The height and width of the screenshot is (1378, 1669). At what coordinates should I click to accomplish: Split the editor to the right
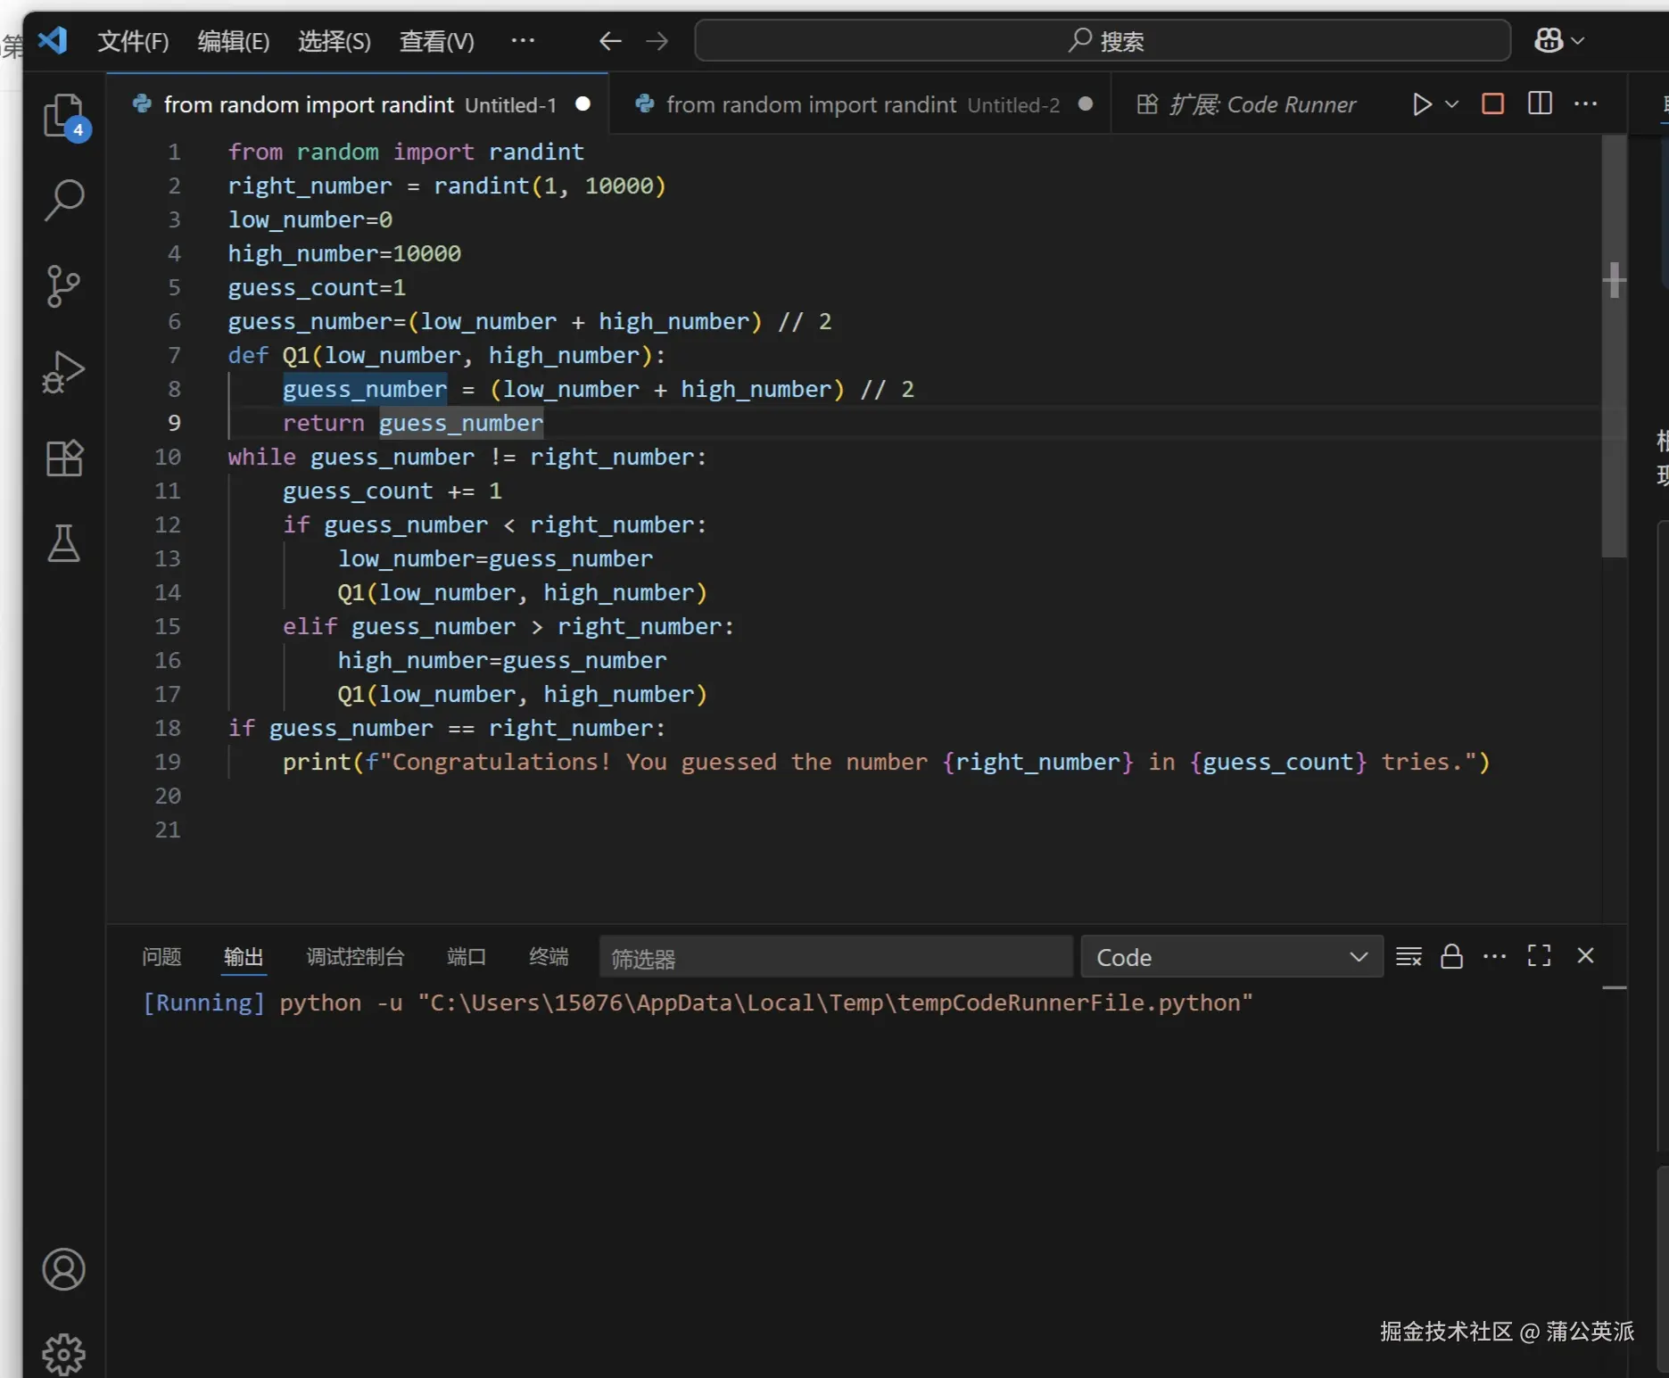[x=1540, y=104]
